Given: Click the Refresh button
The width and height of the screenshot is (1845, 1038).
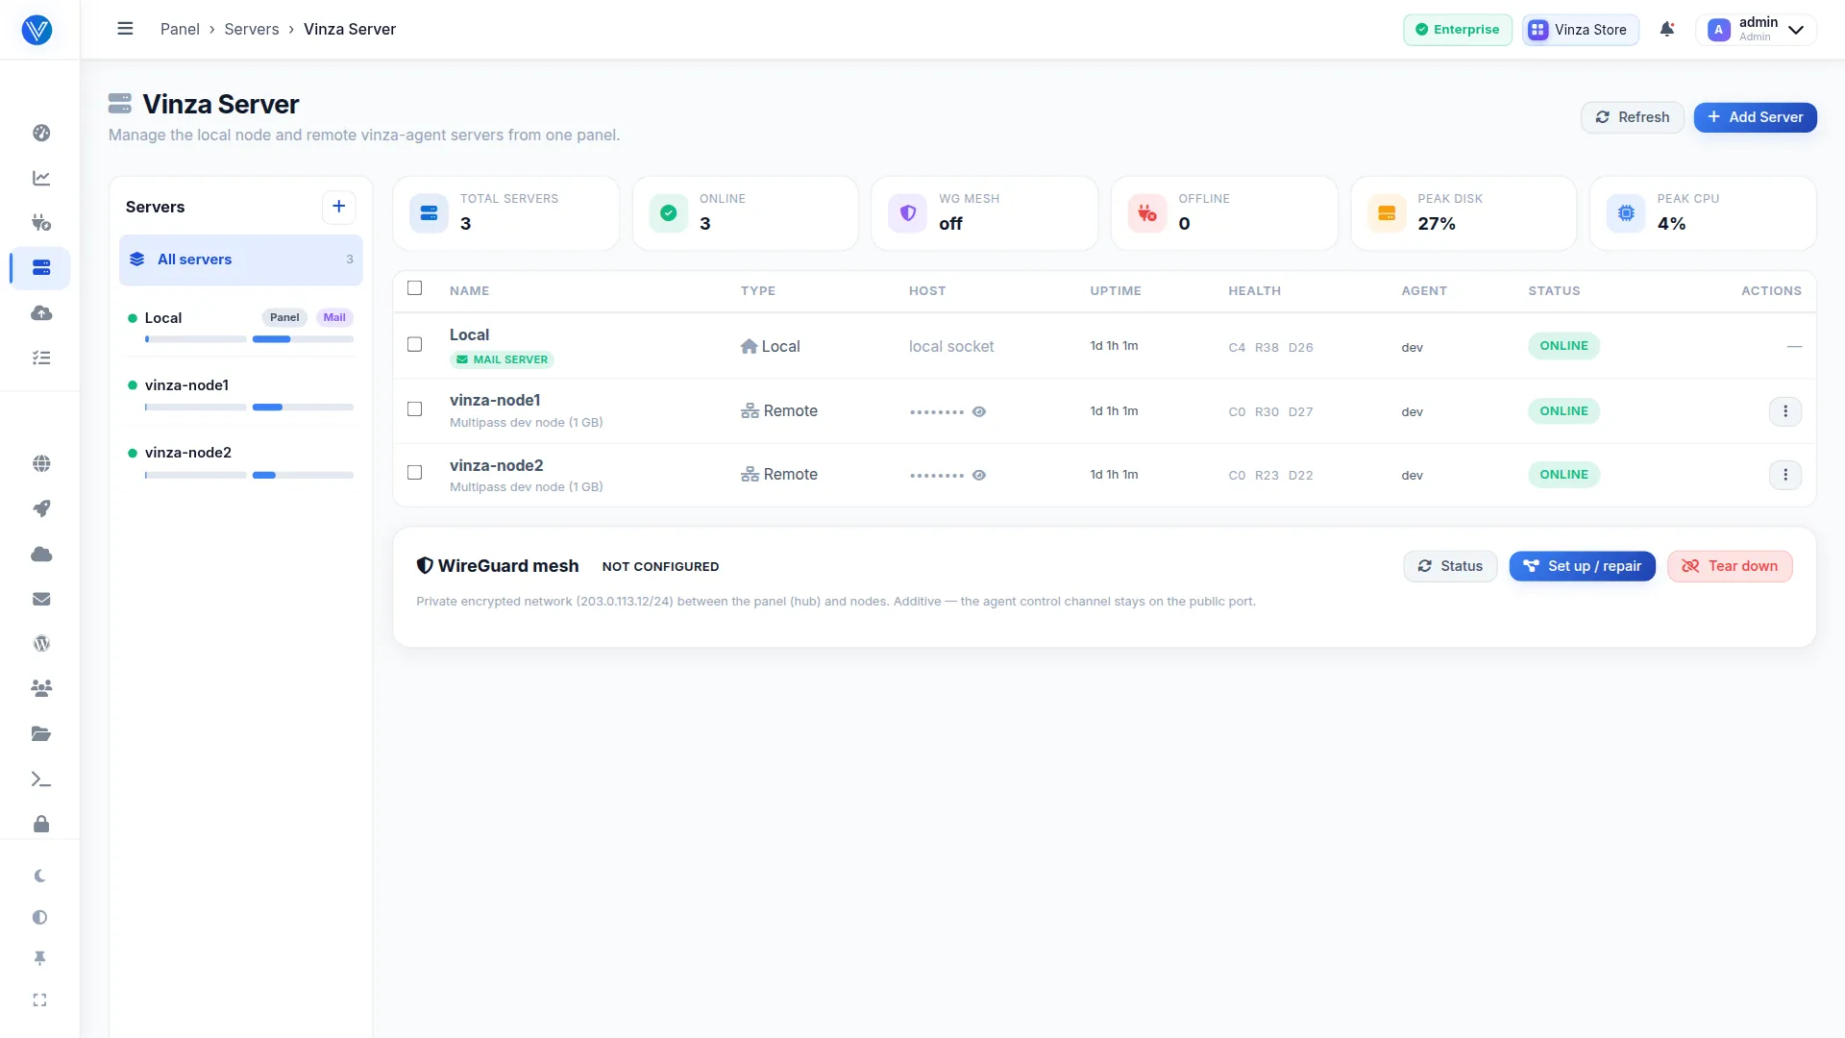Looking at the screenshot, I should tap(1632, 117).
